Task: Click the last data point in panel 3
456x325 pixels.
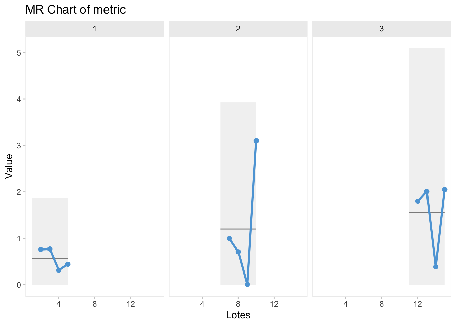Action: (444, 190)
